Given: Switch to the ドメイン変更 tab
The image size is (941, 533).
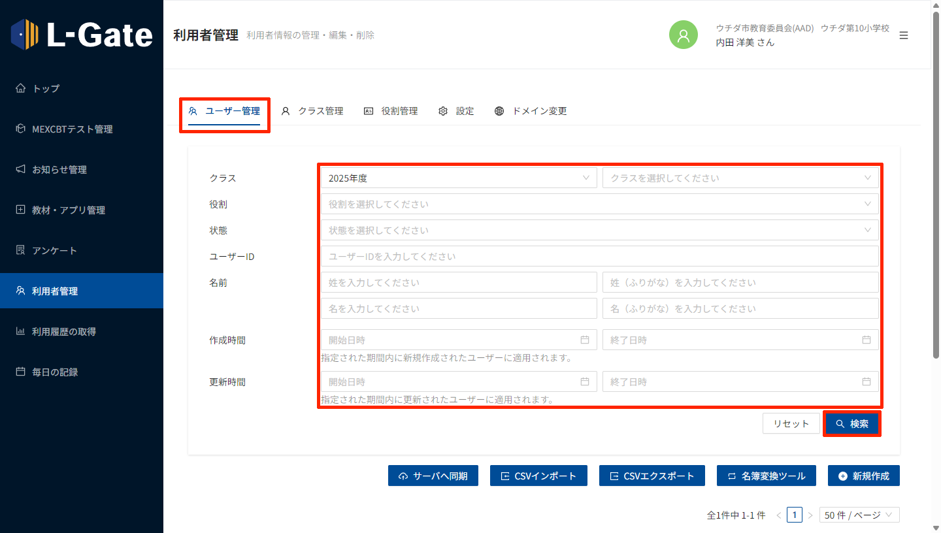Looking at the screenshot, I should pos(531,111).
